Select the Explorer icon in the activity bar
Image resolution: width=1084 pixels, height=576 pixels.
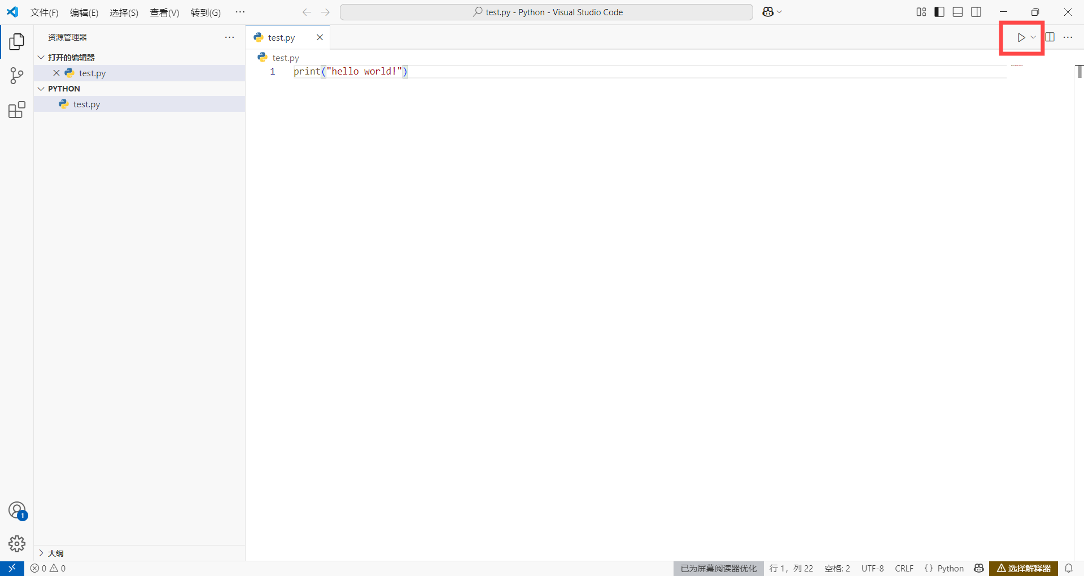tap(16, 41)
